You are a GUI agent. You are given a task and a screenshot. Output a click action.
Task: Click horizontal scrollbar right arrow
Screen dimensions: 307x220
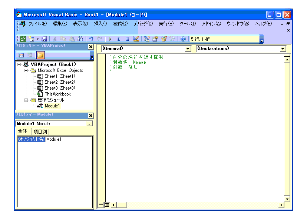pos(281,205)
